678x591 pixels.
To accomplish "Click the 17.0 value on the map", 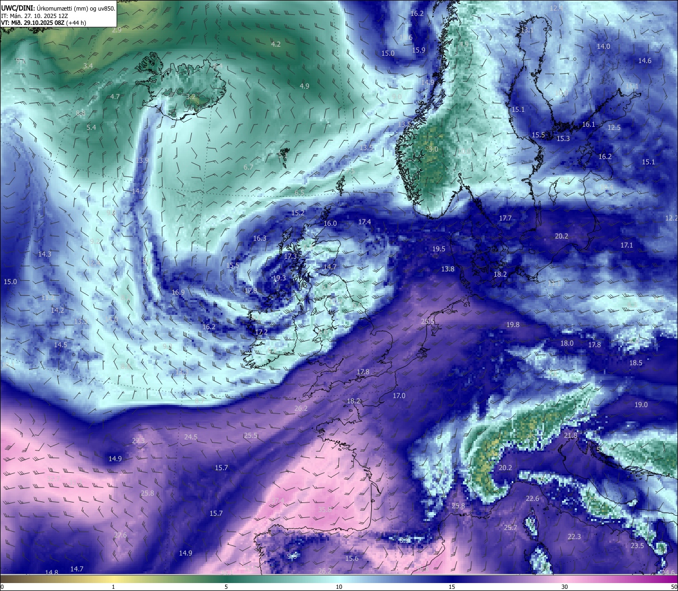I will coord(399,396).
